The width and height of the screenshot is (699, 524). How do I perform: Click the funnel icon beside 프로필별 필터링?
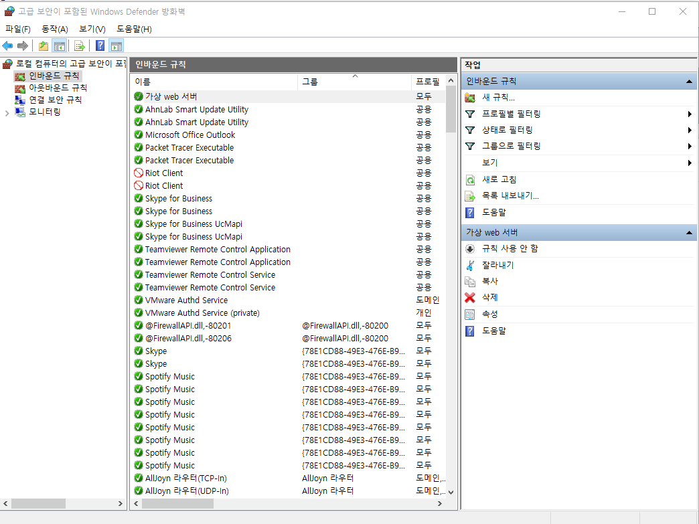click(470, 114)
